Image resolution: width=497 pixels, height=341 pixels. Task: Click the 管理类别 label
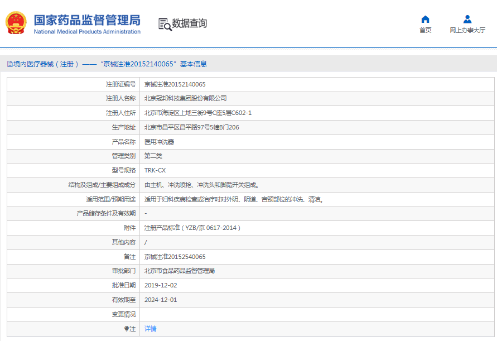click(124, 156)
